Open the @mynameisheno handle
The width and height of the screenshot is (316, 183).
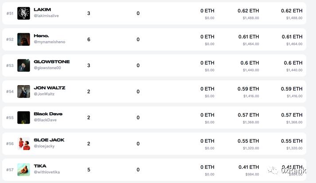49,42
